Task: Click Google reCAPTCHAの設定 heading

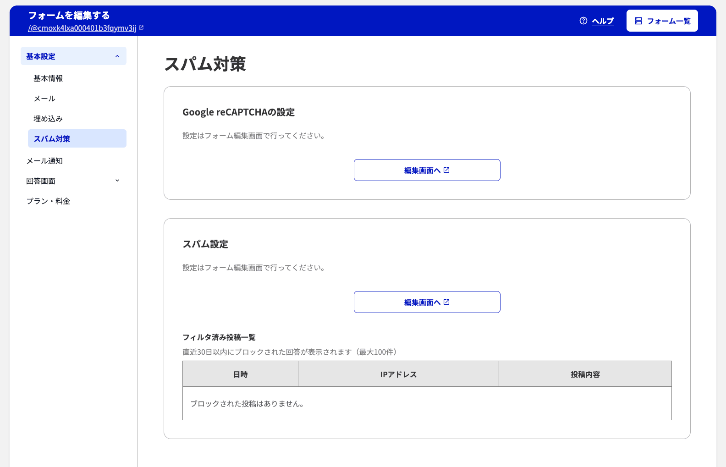Action: click(x=238, y=112)
